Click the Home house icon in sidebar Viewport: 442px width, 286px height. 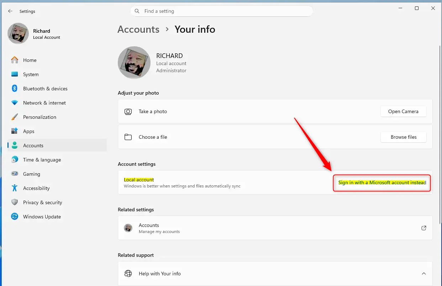[x=15, y=60]
